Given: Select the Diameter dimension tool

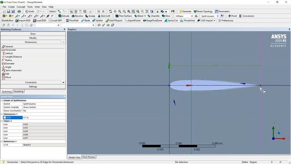Looking at the screenshot, I should (x=8, y=64).
